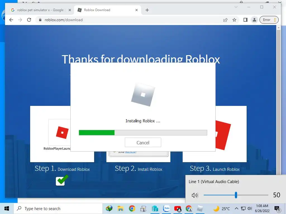
Task: Open the notification center icon
Action: [277, 209]
